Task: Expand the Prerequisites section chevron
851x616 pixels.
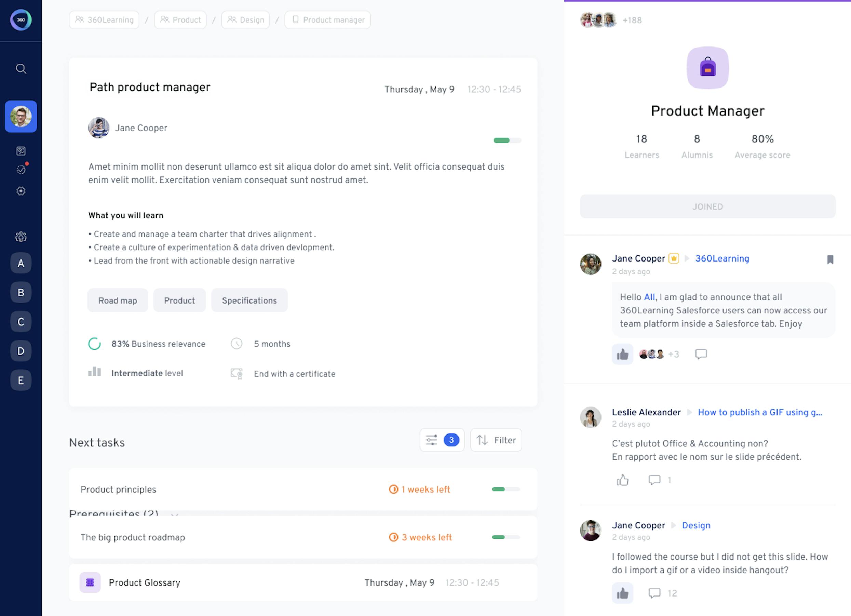Action: pyautogui.click(x=175, y=514)
